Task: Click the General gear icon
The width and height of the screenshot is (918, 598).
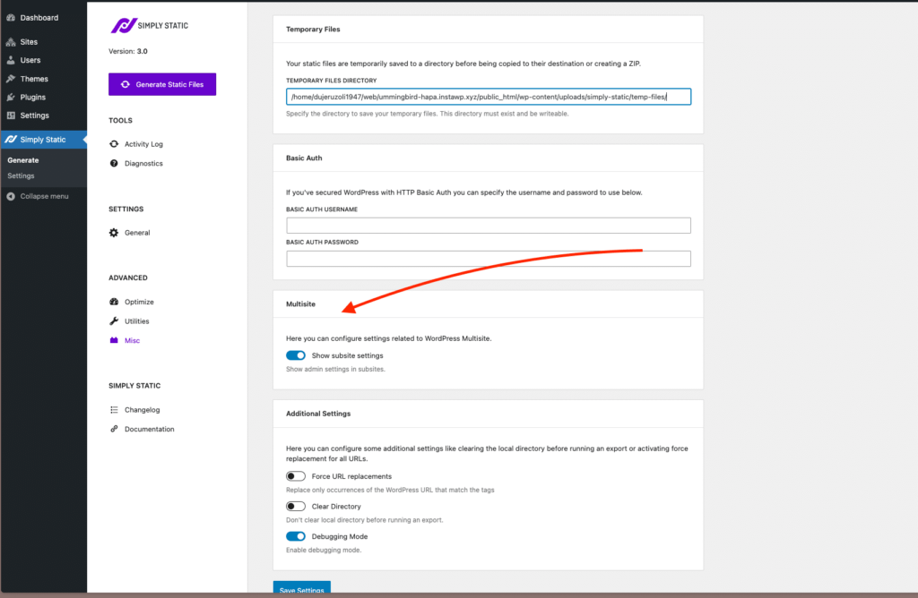Action: (x=114, y=233)
